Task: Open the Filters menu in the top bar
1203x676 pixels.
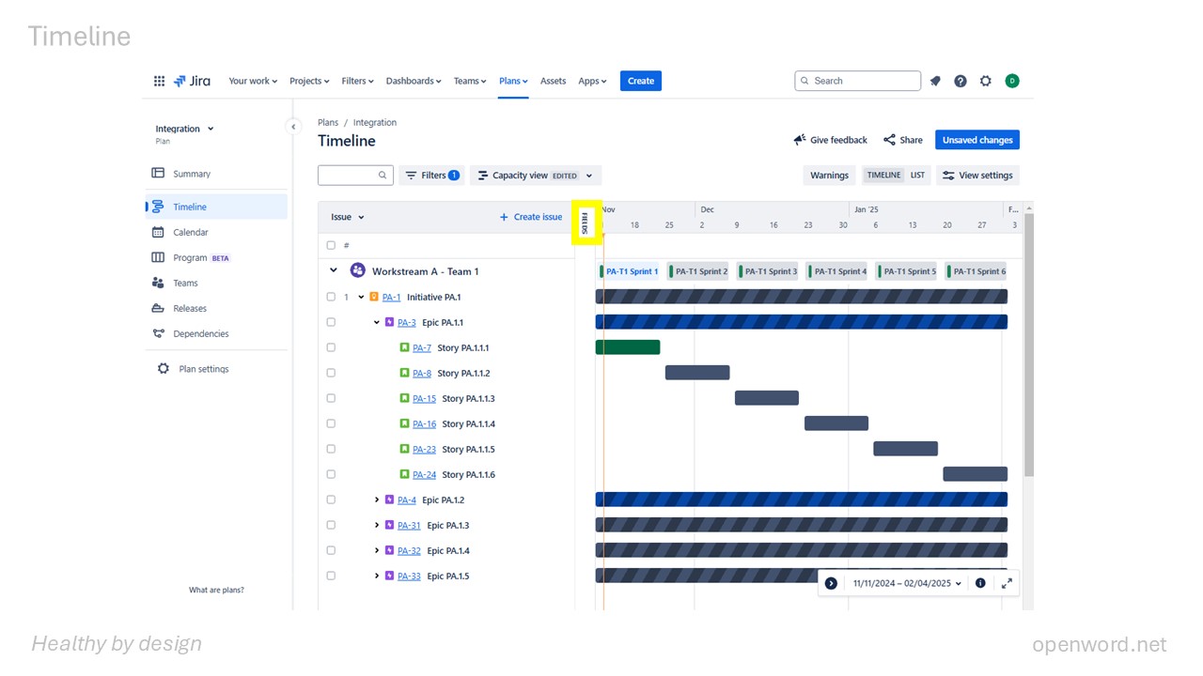Action: (x=357, y=81)
